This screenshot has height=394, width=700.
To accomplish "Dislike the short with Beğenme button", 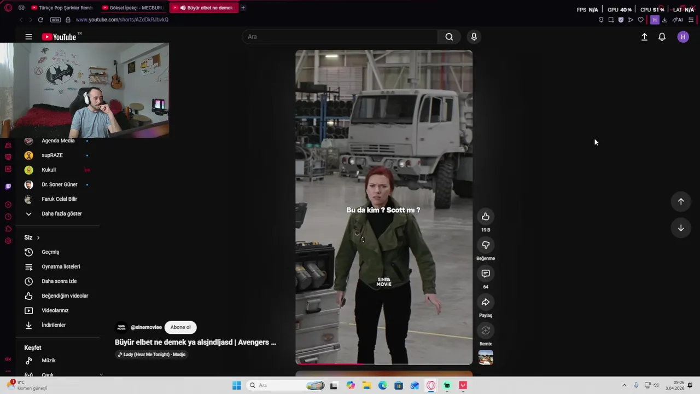I will coord(486,245).
